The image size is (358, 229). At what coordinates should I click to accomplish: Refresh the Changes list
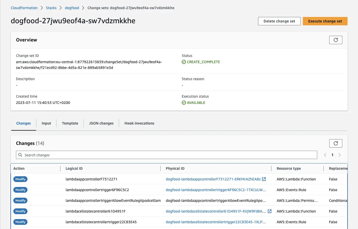tap(336, 143)
